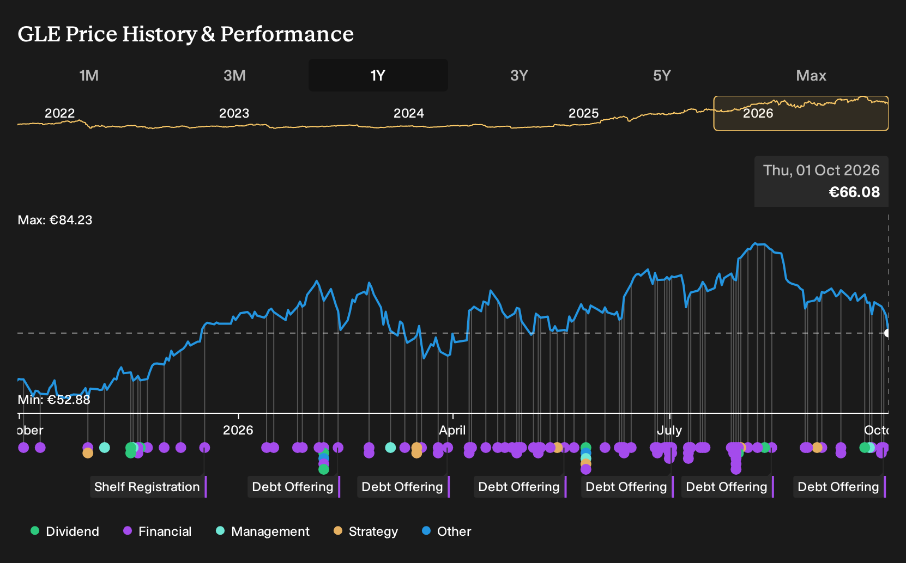Toggle the Dividend legend filter
The width and height of the screenshot is (906, 563).
pos(65,531)
